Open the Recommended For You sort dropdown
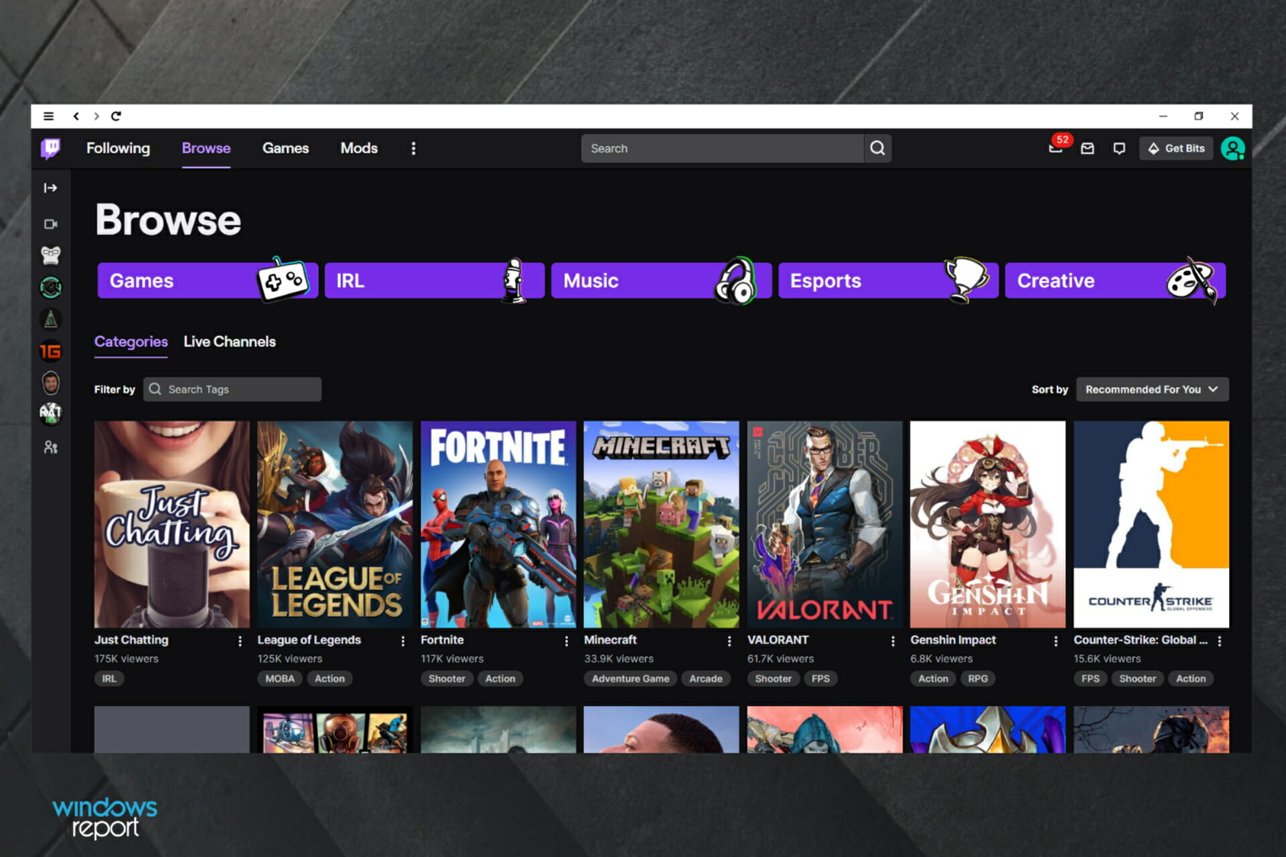This screenshot has height=857, width=1286. pyautogui.click(x=1152, y=389)
